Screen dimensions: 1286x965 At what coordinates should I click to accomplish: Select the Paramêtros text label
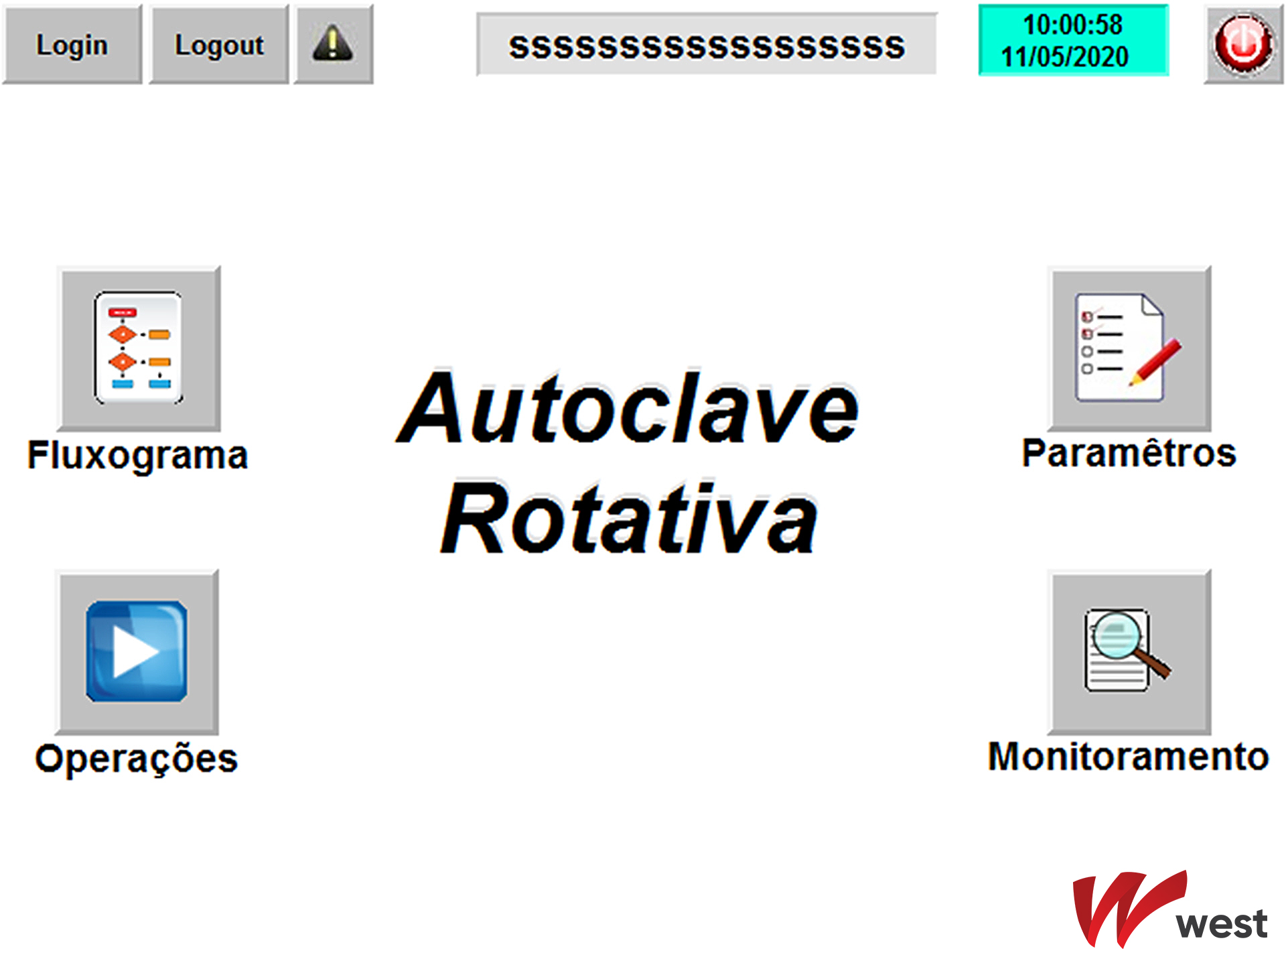(x=1129, y=453)
